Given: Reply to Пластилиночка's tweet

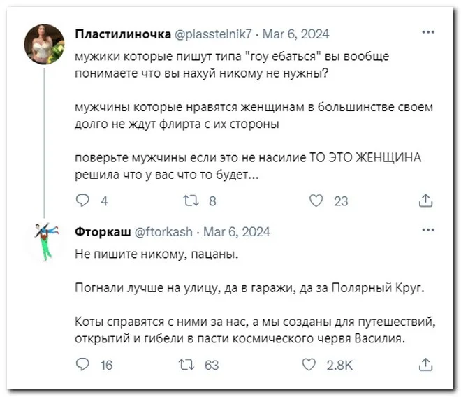Looking at the screenshot, I should point(82,201).
